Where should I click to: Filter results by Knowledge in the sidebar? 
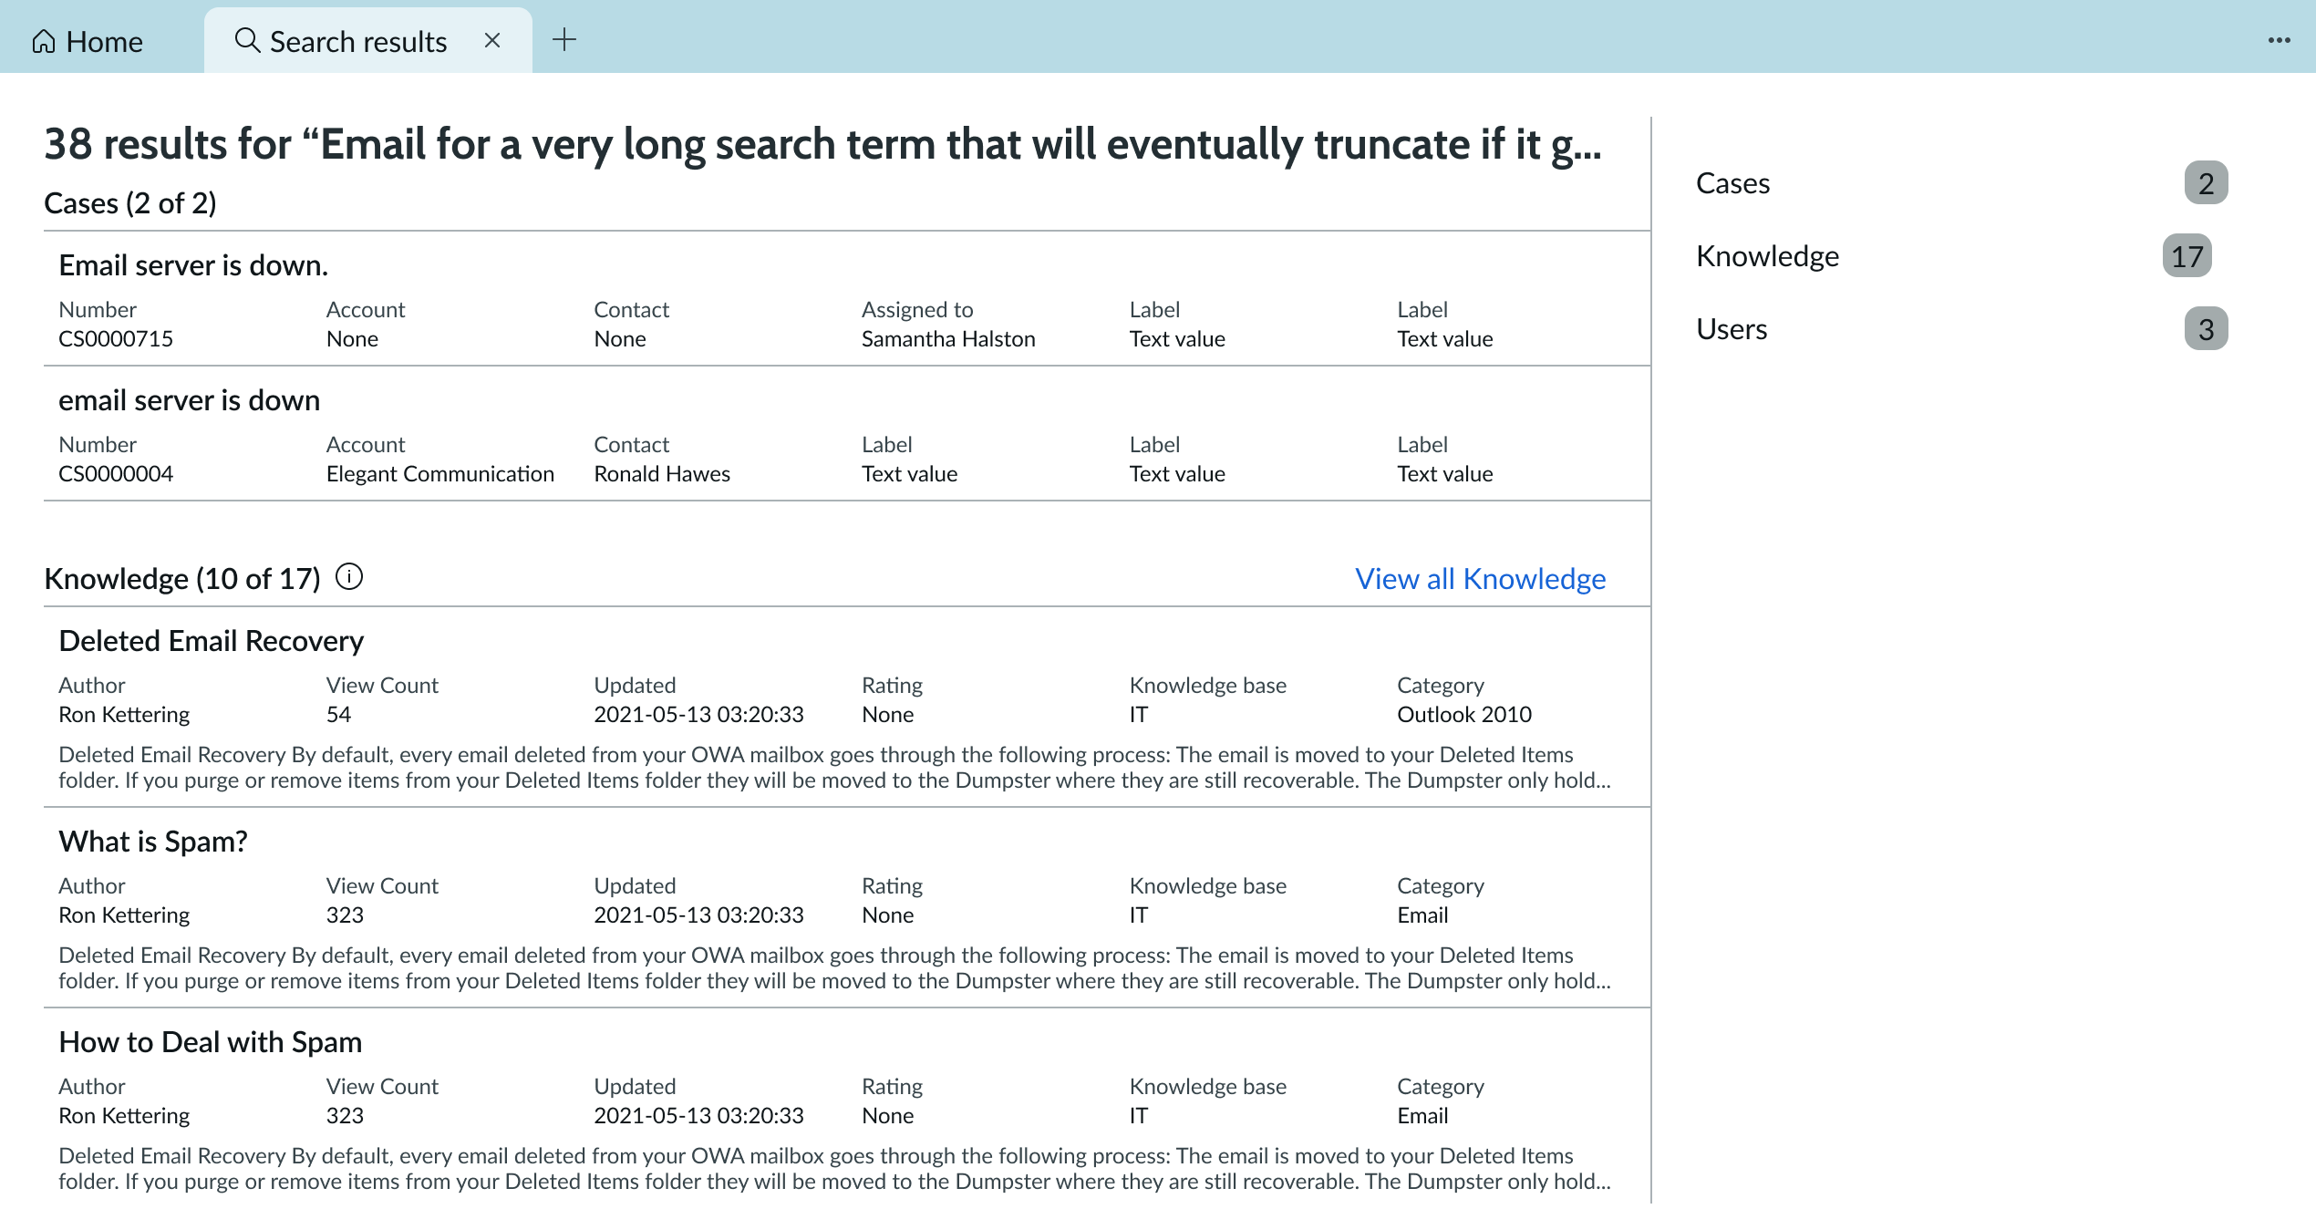point(1767,256)
